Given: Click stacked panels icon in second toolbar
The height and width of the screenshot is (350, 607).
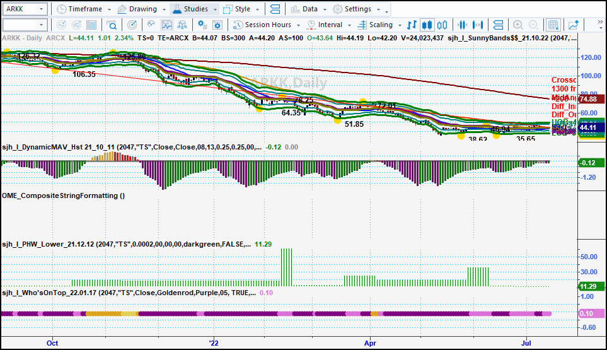Looking at the screenshot, I should tap(498, 25).
